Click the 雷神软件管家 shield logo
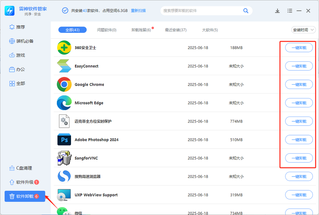Viewport: 319px width, 215px height. pyautogui.click(x=10, y=11)
